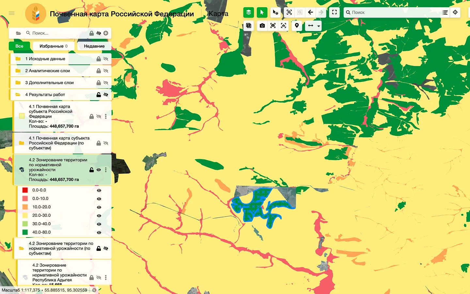Expand the 2 Аналитические слои folder
This screenshot has width=470, height=294.
click(18, 71)
